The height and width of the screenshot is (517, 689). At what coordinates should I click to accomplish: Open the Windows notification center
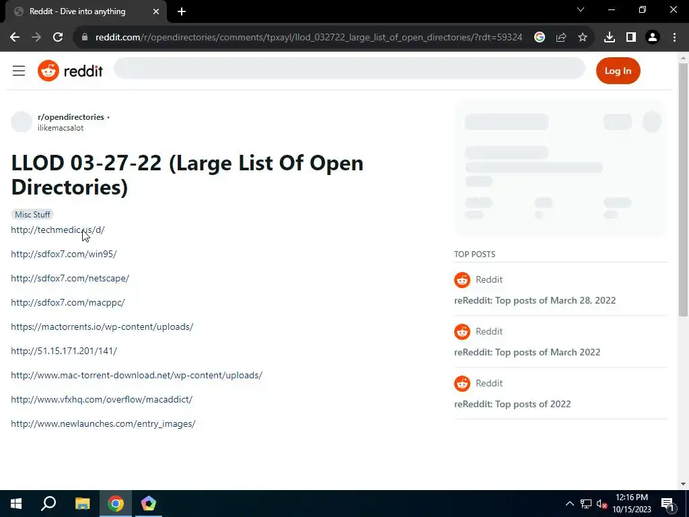667,504
